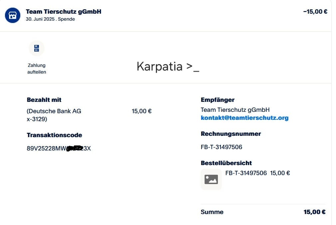Select the Deutsche Bank AG x-3129 account
Viewport: 336px width, 225px height.
pyautogui.click(x=54, y=115)
